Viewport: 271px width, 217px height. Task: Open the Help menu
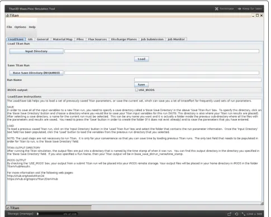(x=32, y=27)
